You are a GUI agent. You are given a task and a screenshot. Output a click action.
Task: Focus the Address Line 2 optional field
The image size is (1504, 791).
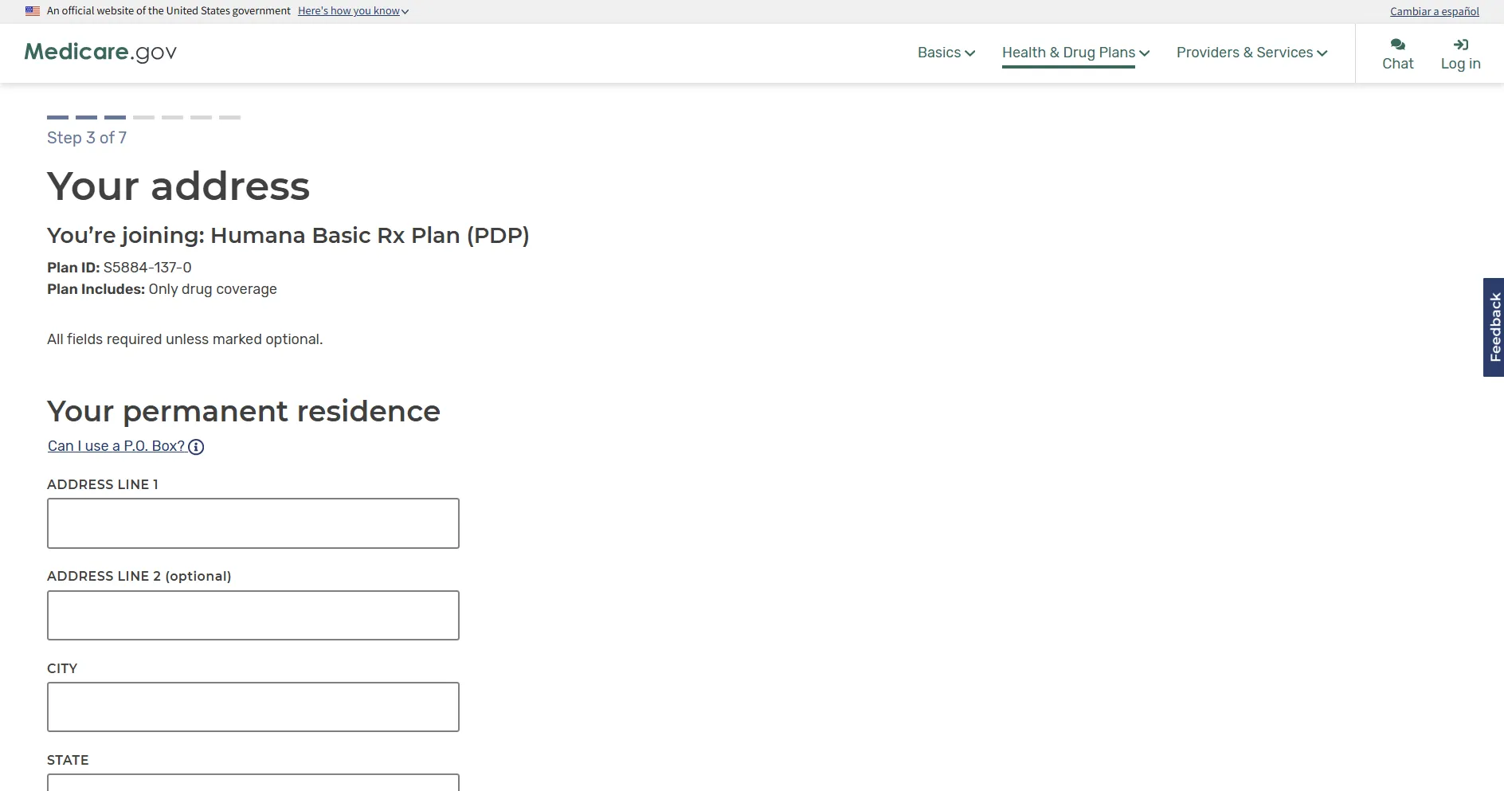click(x=253, y=615)
